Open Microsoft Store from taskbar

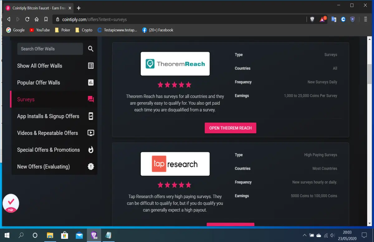pyautogui.click(x=65, y=235)
